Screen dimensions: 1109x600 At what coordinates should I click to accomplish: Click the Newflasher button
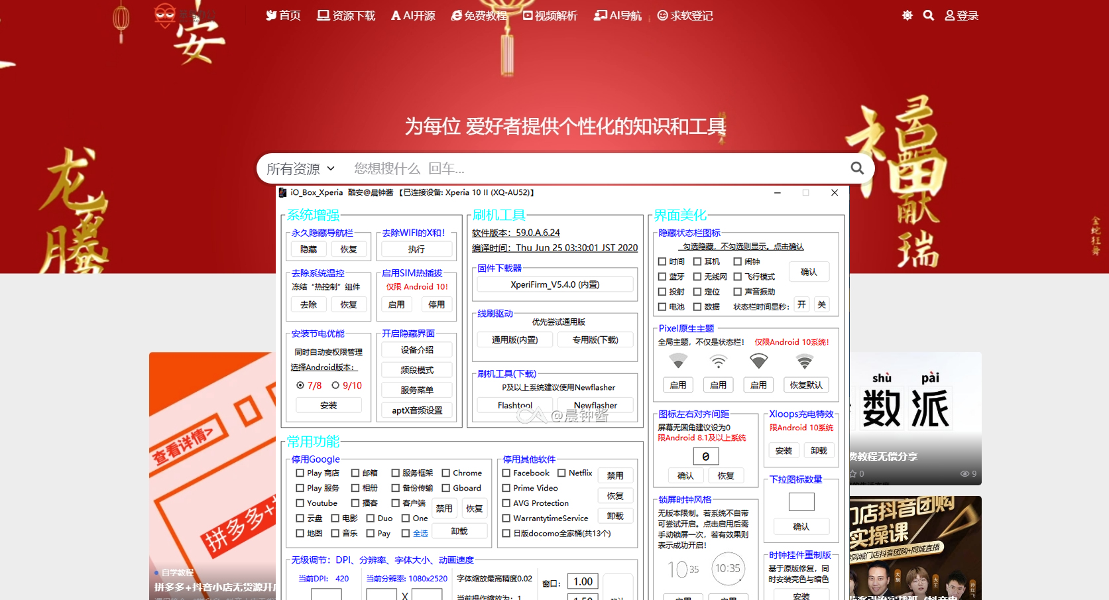click(595, 404)
